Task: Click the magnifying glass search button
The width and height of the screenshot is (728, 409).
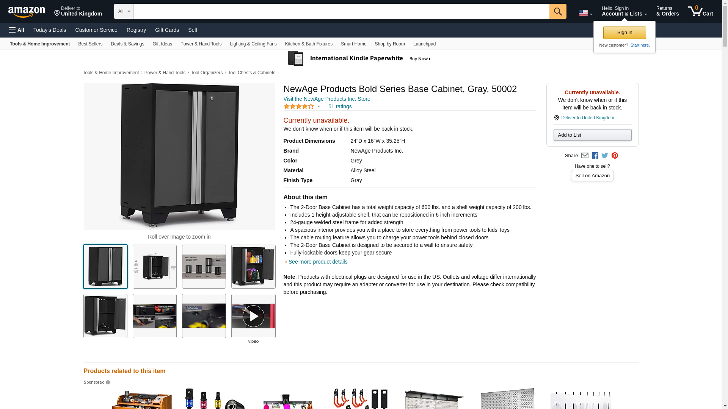Action: (x=558, y=11)
